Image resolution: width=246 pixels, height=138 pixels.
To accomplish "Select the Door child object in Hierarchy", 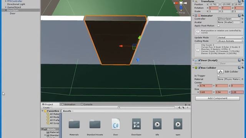I will tap(13, 13).
